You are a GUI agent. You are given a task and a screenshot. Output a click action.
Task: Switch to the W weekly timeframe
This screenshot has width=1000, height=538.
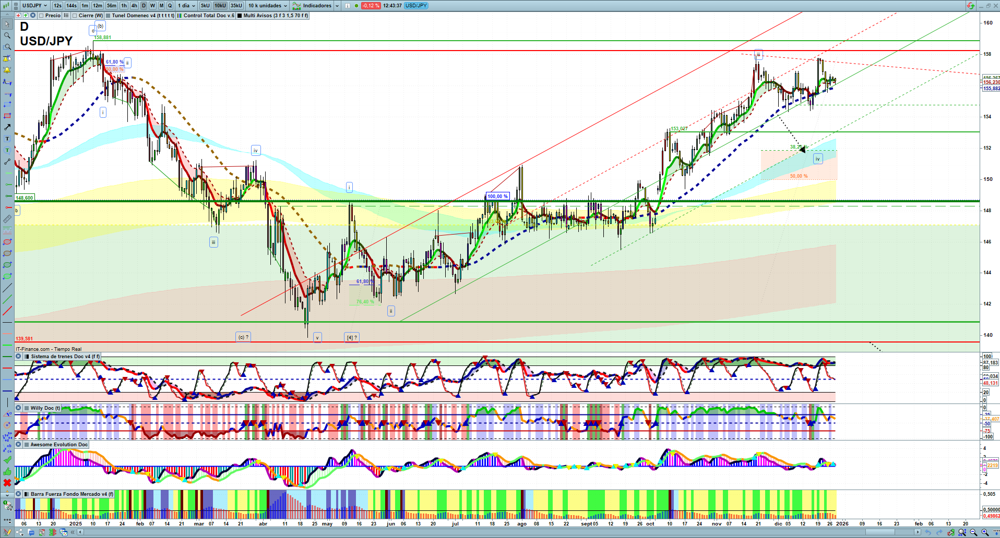pos(152,6)
